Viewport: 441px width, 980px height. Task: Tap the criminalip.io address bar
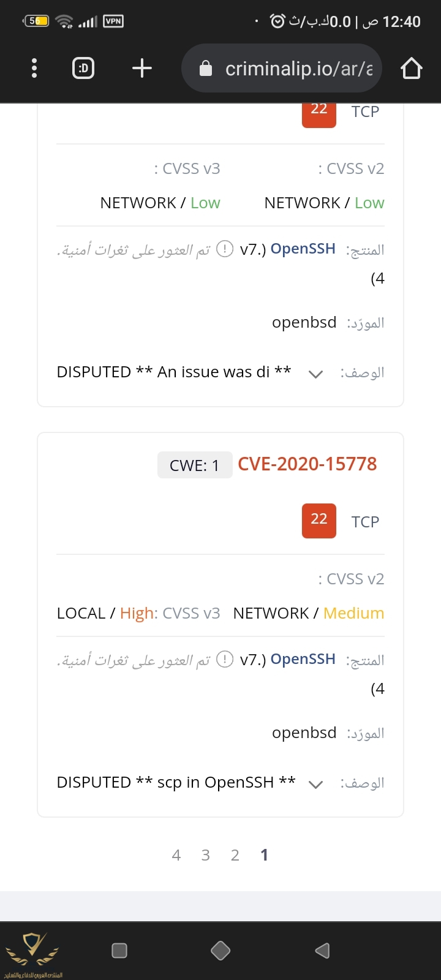tap(294, 68)
